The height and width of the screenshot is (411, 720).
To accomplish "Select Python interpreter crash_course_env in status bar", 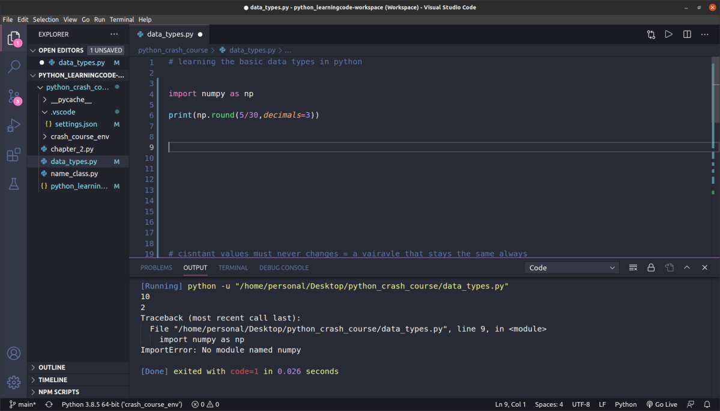I will (x=122, y=404).
